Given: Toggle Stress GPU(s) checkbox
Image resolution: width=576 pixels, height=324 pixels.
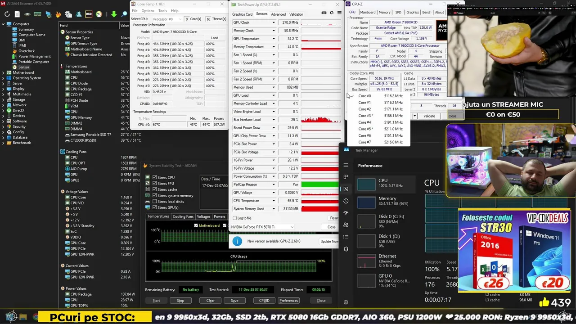Looking at the screenshot, I should [x=154, y=207].
